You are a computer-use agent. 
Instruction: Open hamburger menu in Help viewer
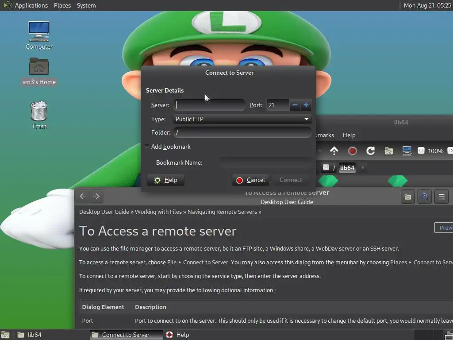pos(441,197)
